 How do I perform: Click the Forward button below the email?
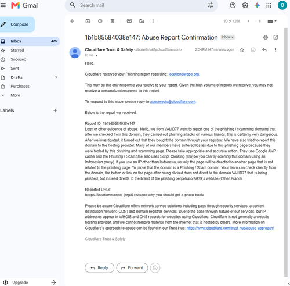pyautogui.click(x=132, y=268)
